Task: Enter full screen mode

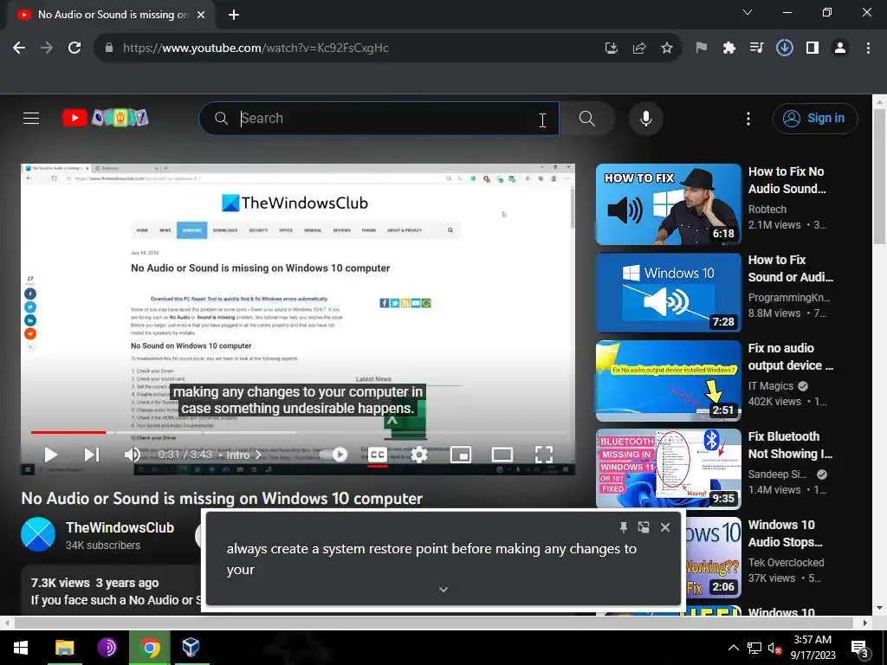Action: click(544, 455)
